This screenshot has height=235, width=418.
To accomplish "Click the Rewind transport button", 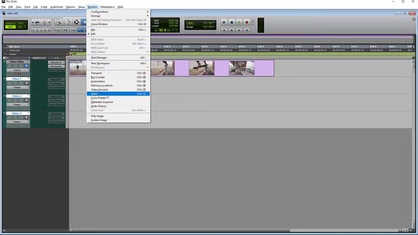I will click(231, 30).
